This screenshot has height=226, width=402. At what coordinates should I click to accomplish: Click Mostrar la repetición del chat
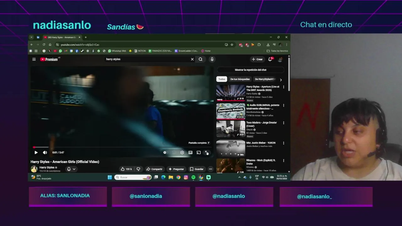[251, 70]
